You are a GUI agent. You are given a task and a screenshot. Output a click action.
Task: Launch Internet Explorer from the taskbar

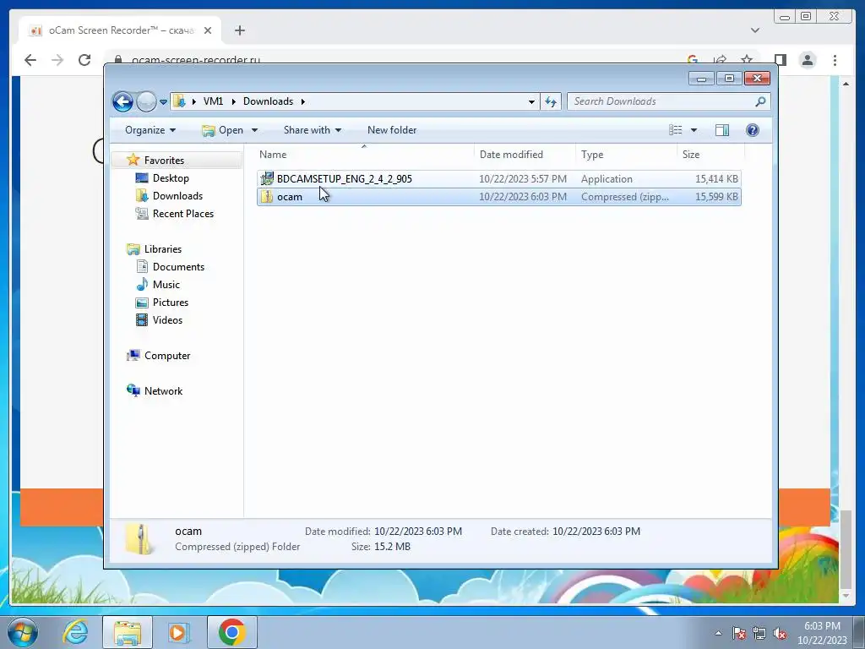tap(76, 632)
